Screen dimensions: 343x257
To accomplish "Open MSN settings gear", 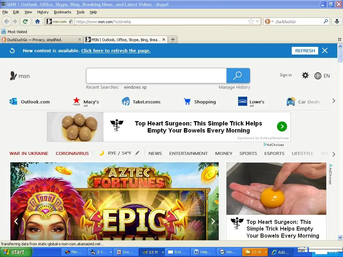I will (305, 75).
